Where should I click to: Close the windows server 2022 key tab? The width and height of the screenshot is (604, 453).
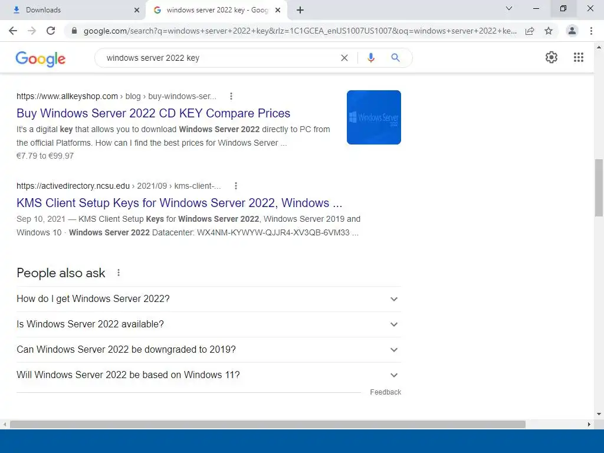click(x=278, y=10)
